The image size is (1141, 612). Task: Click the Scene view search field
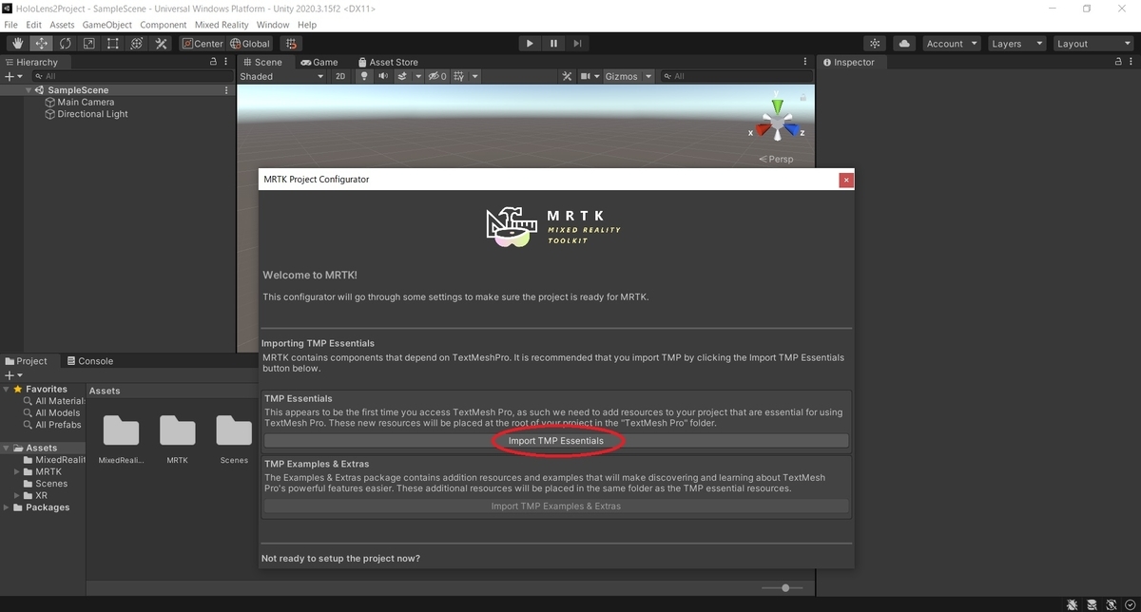pyautogui.click(x=736, y=76)
